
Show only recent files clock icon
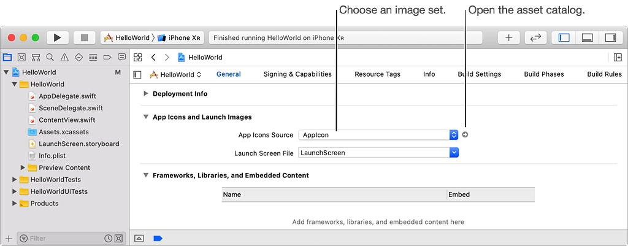click(x=108, y=239)
